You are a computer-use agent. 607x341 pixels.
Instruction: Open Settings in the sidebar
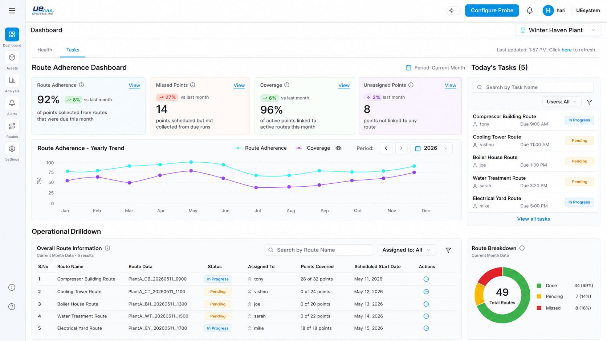tap(12, 149)
